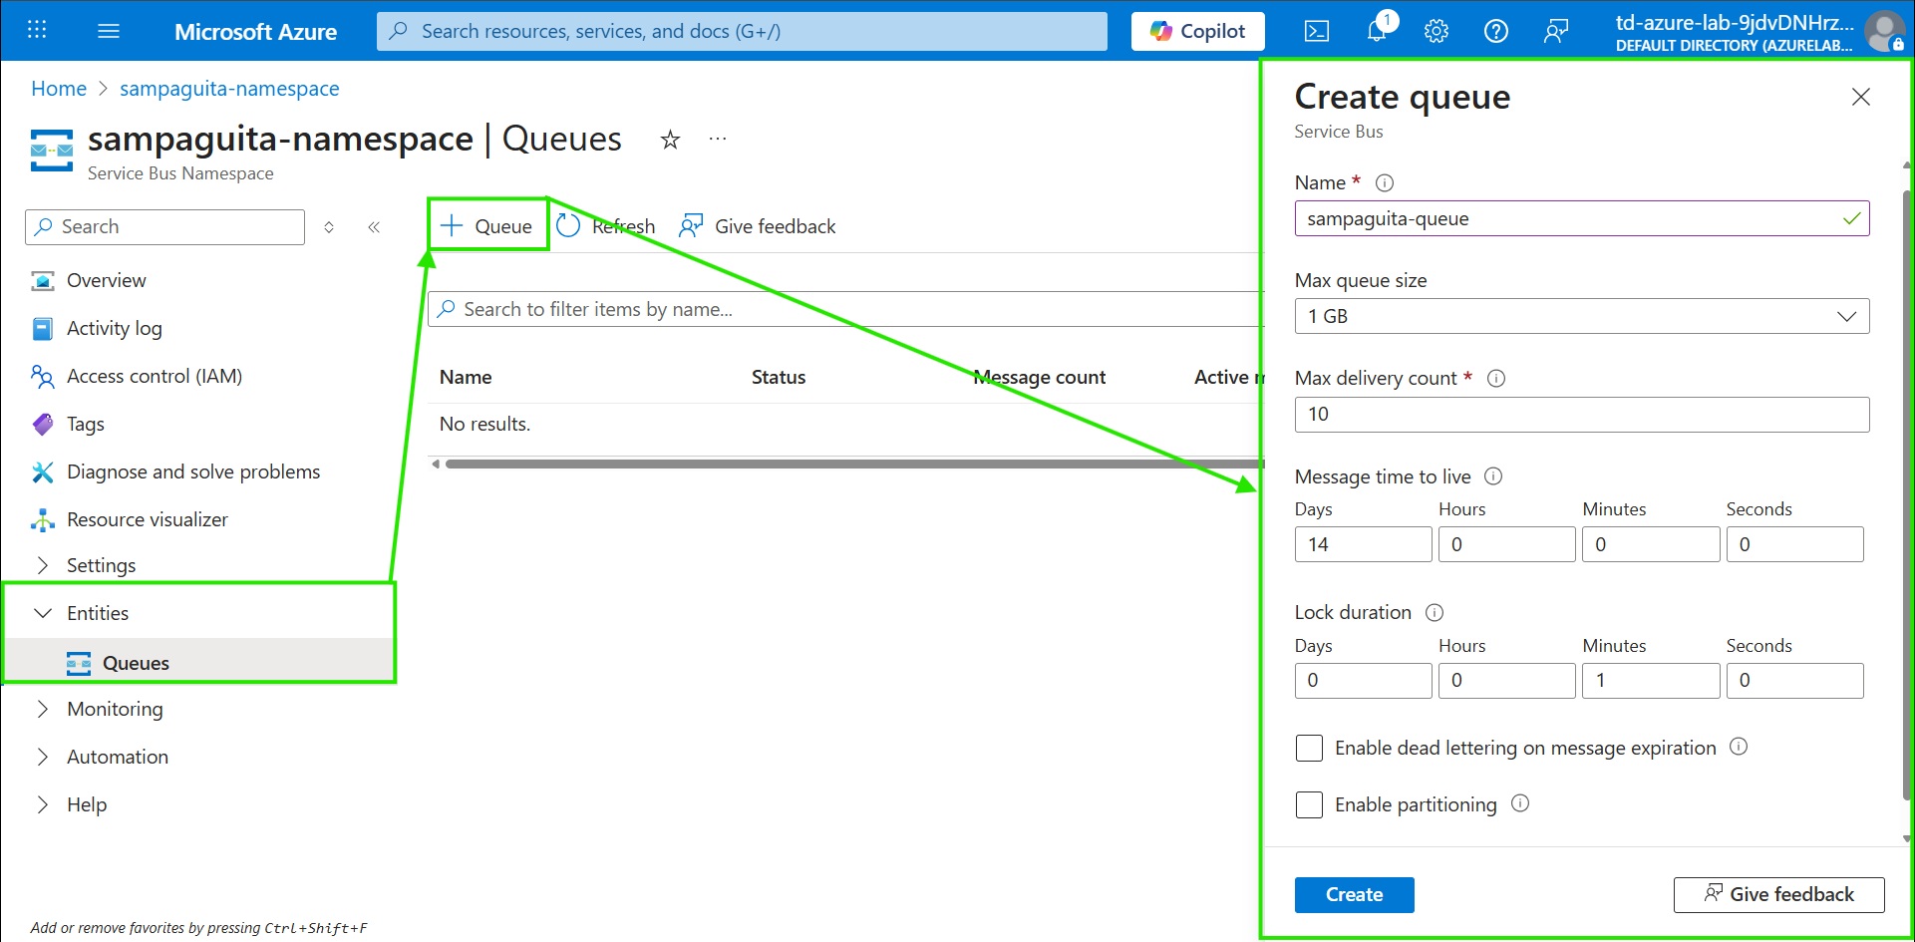Open the Azure portal hamburger menu
Viewport: 1915px width, 942px height.
[109, 31]
